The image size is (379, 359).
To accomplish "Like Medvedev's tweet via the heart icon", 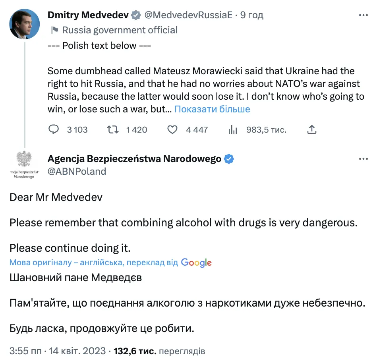I will (172, 129).
